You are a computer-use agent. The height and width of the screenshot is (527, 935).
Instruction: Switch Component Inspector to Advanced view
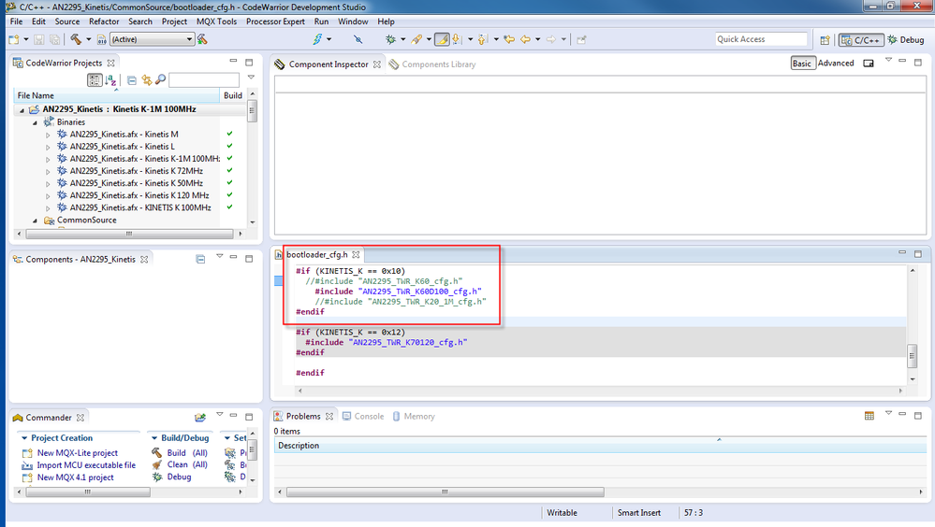click(x=835, y=64)
